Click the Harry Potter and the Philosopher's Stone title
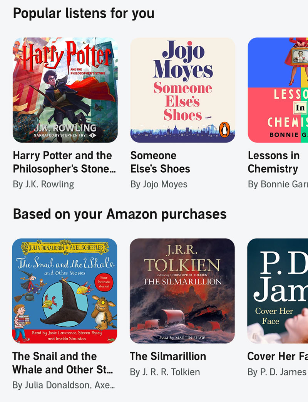The image size is (308, 402). (64, 162)
